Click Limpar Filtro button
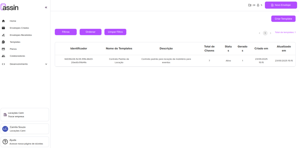Viewport: 299px width, 148px height. [x=115, y=32]
